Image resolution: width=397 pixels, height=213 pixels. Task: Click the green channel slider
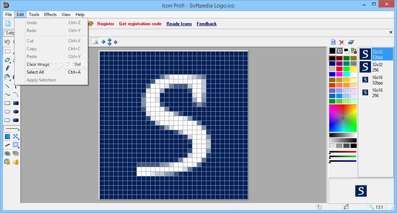(343, 156)
